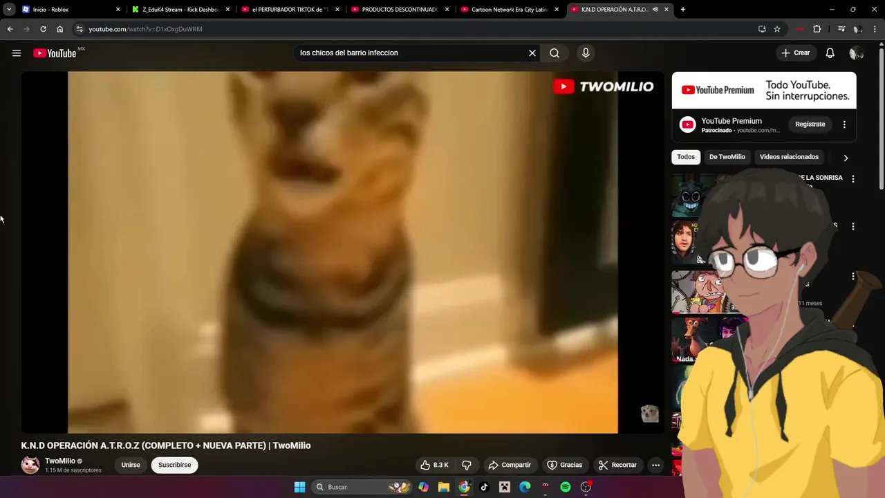The height and width of the screenshot is (498, 885).
Task: Share the video via Compartir
Action: tap(510, 465)
